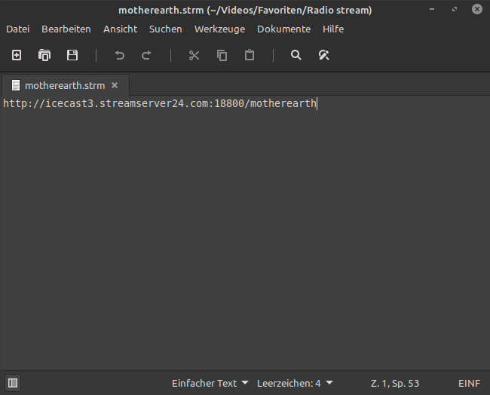Click the EINF insert mode indicator
Image resolution: width=490 pixels, height=395 pixels.
click(x=469, y=383)
